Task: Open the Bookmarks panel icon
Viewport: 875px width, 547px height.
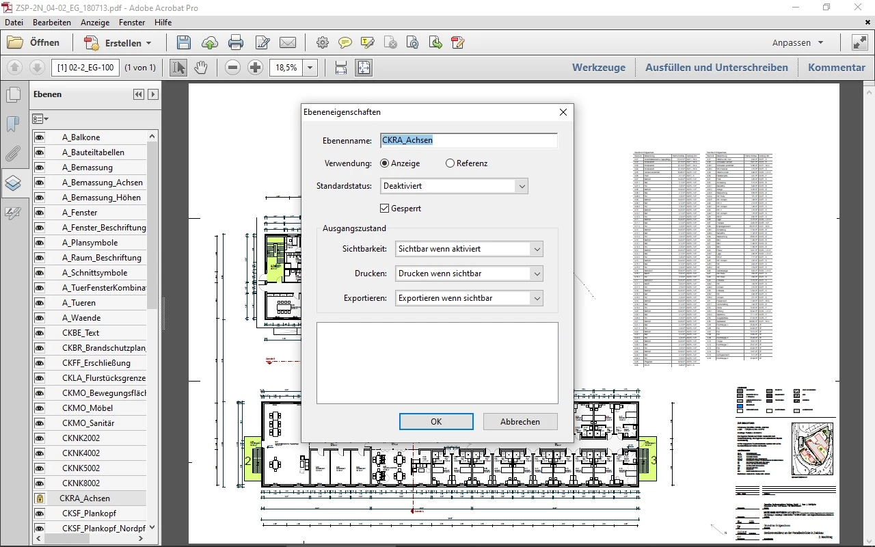Action: pos(13,124)
